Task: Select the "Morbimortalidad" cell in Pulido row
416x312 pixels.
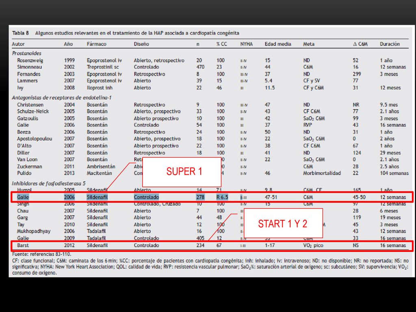Action: pyautogui.click(x=322, y=173)
